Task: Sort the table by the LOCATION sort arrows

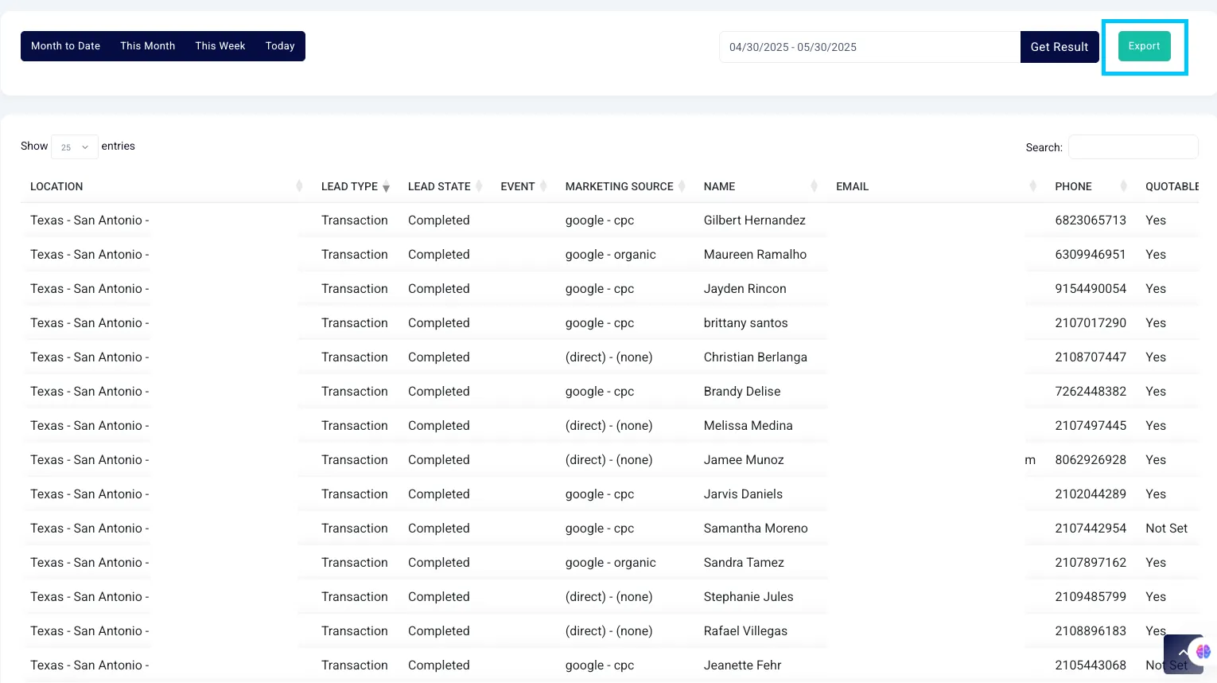Action: click(299, 186)
